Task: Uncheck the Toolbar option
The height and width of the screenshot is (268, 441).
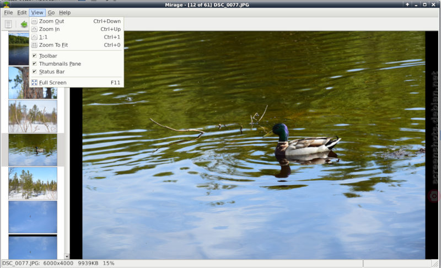Action: 76,56
